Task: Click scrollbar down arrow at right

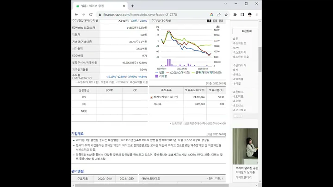Action: click(260, 181)
